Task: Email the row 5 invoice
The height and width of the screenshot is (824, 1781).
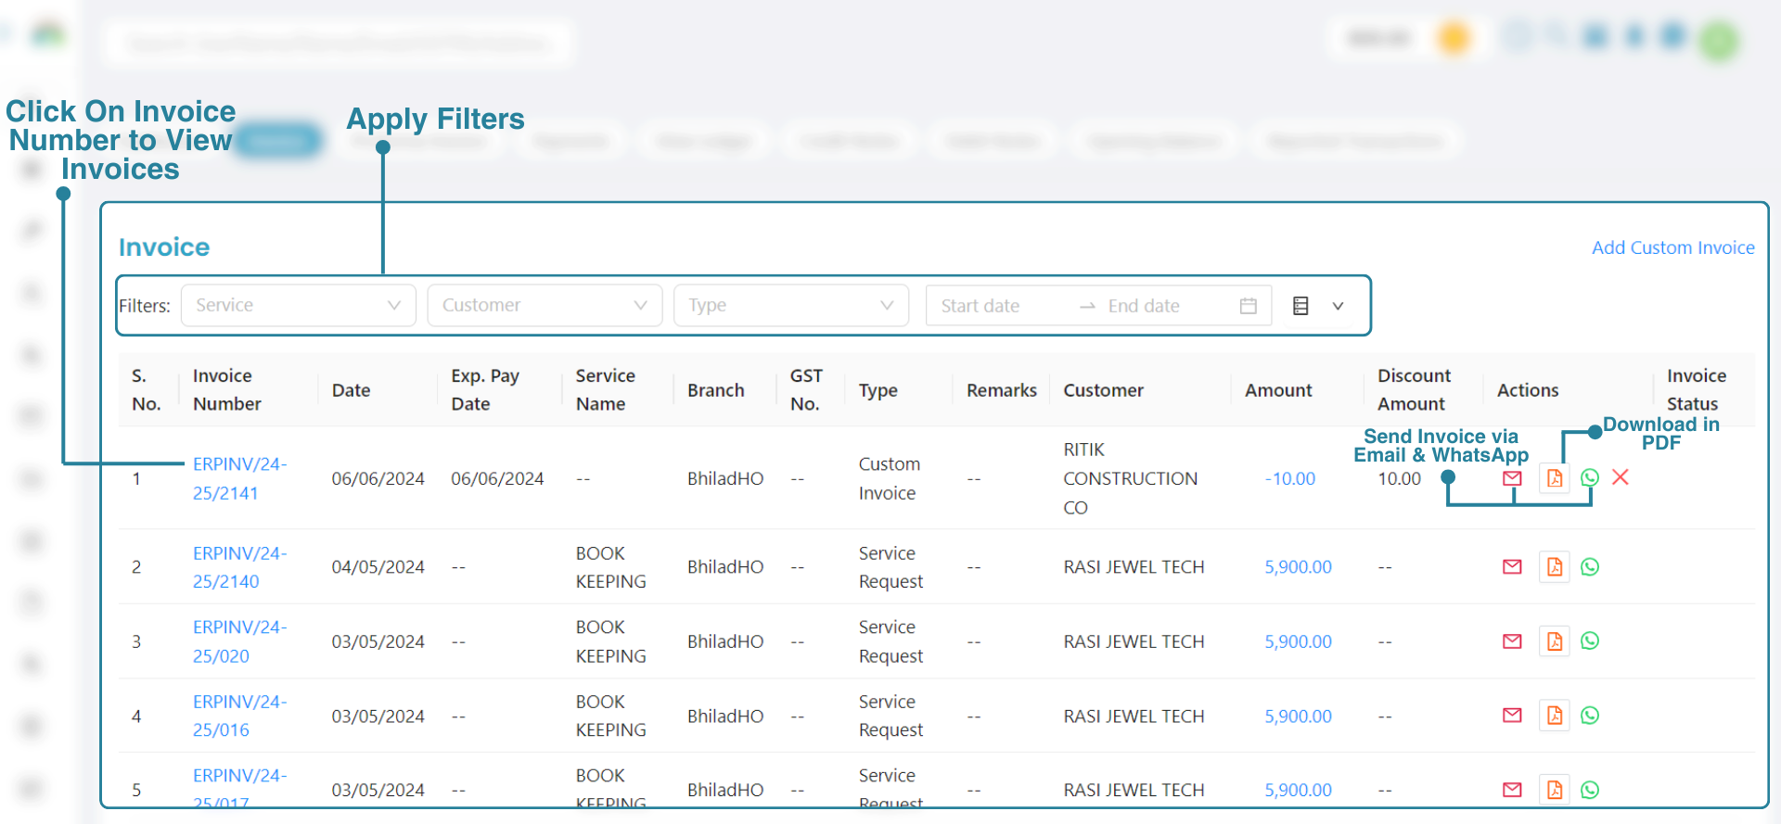Action: click(1512, 790)
